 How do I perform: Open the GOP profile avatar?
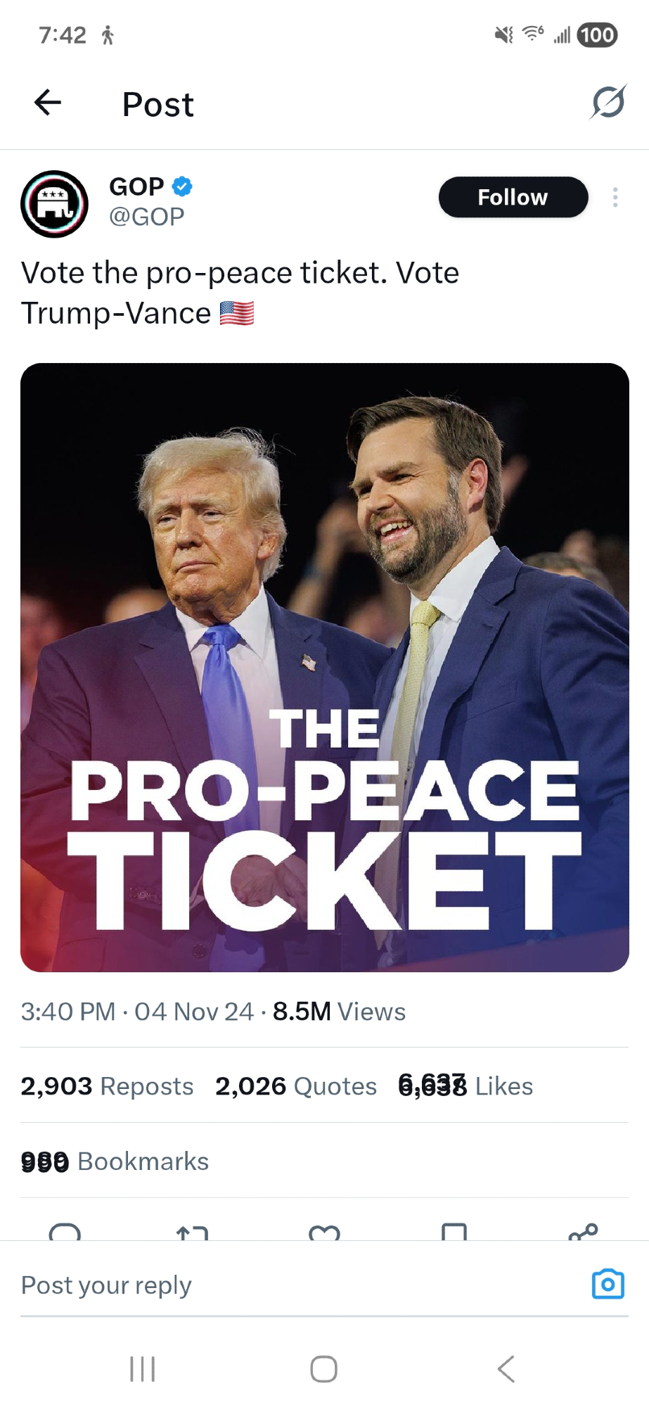click(55, 204)
